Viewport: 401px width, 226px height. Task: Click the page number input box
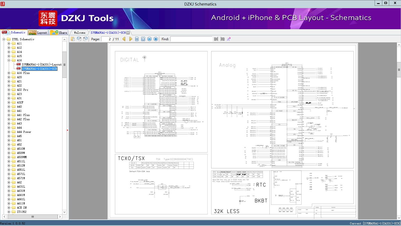[x=107, y=39]
